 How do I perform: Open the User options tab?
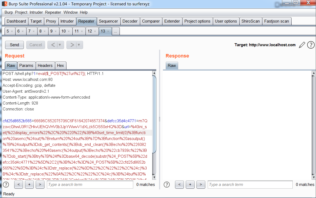[x=226, y=21]
